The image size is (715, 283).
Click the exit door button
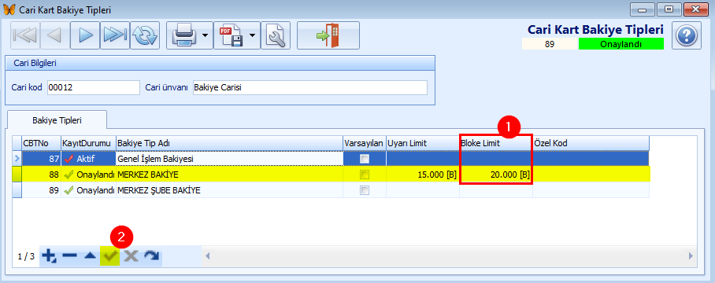click(x=328, y=35)
